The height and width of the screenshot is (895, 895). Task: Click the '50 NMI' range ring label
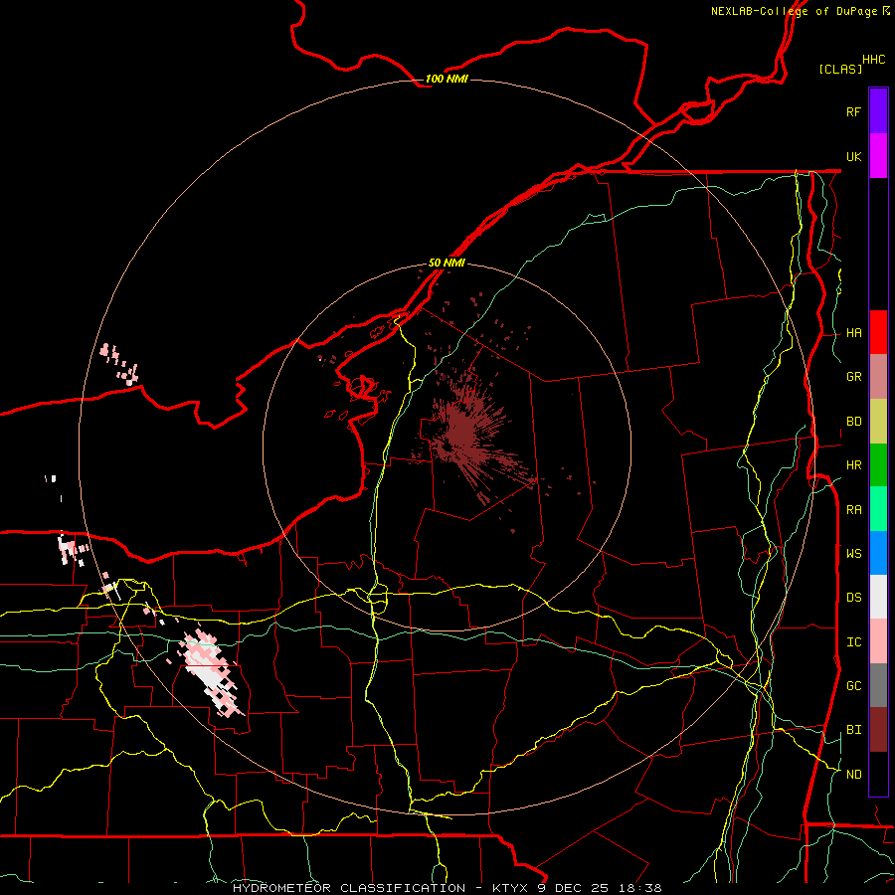(x=447, y=264)
